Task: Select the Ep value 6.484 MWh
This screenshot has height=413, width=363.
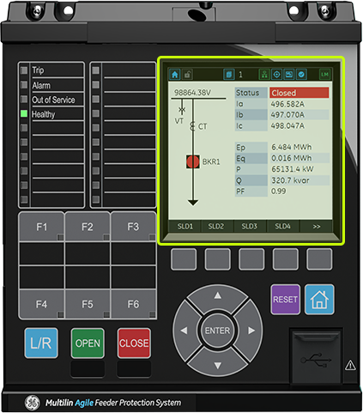Action: click(x=292, y=147)
